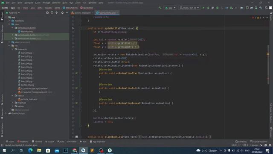Fold the spinBottle method in gutter
Viewport: 273px width, 154px height.
pyautogui.click(x=81, y=28)
